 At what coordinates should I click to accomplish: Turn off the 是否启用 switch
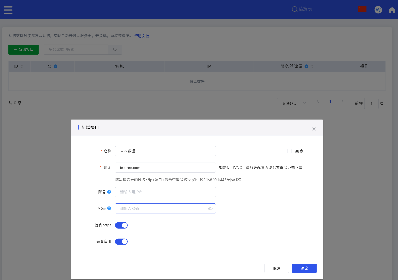(121, 241)
